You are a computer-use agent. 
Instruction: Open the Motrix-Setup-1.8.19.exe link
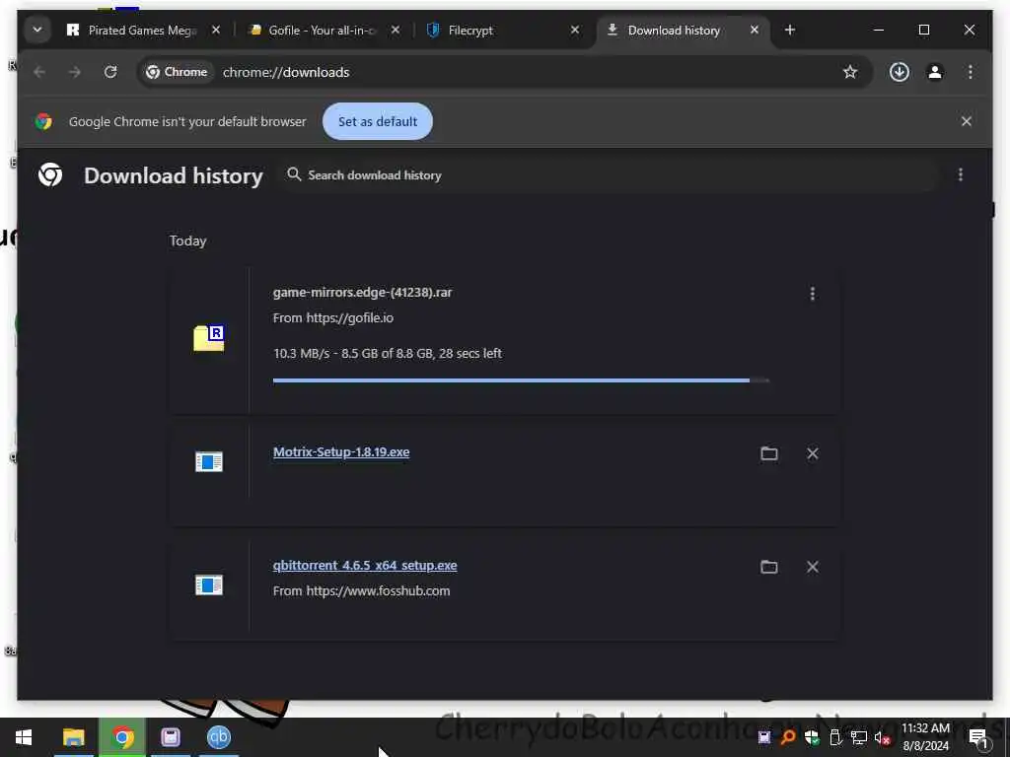pyautogui.click(x=341, y=451)
